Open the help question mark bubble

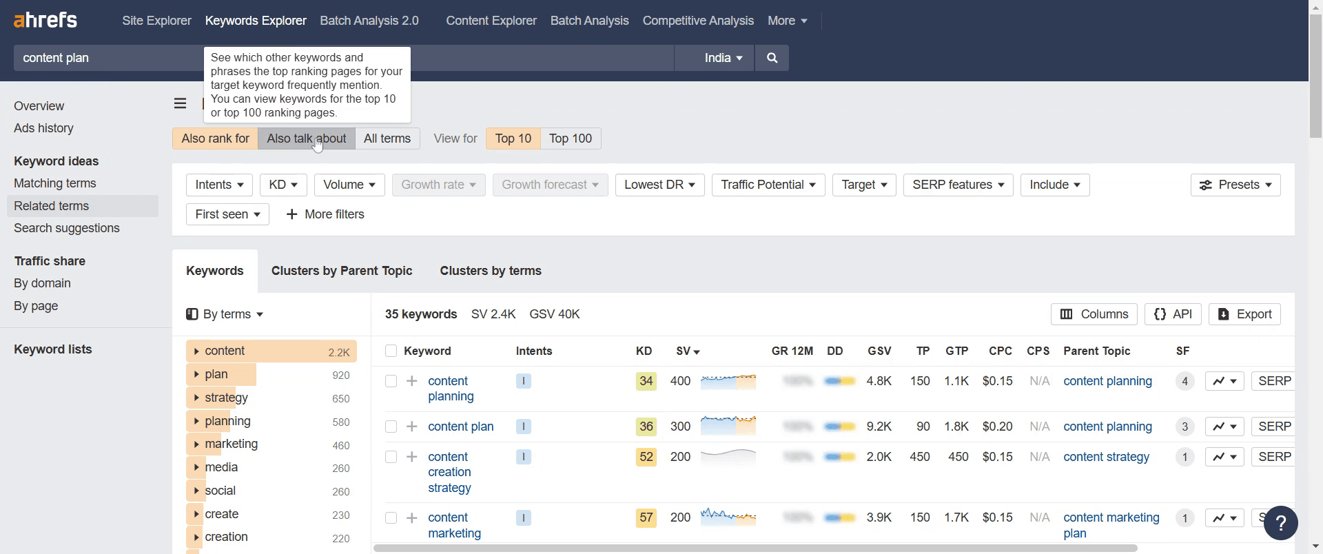point(1281,523)
